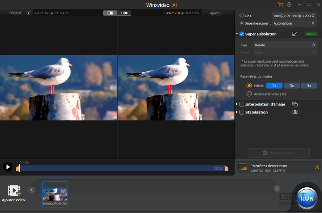
Task: Click the Interpolation d'Image frames icon
Action: point(295,104)
